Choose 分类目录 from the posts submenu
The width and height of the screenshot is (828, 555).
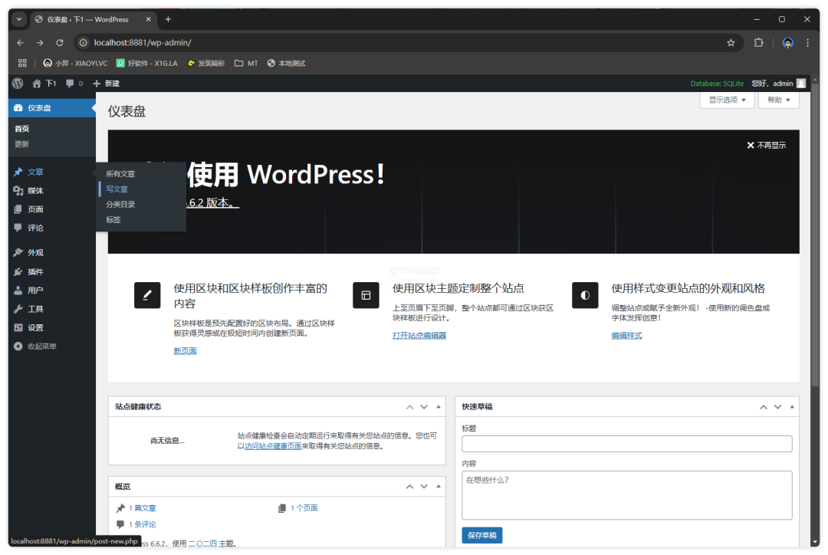[x=120, y=205]
